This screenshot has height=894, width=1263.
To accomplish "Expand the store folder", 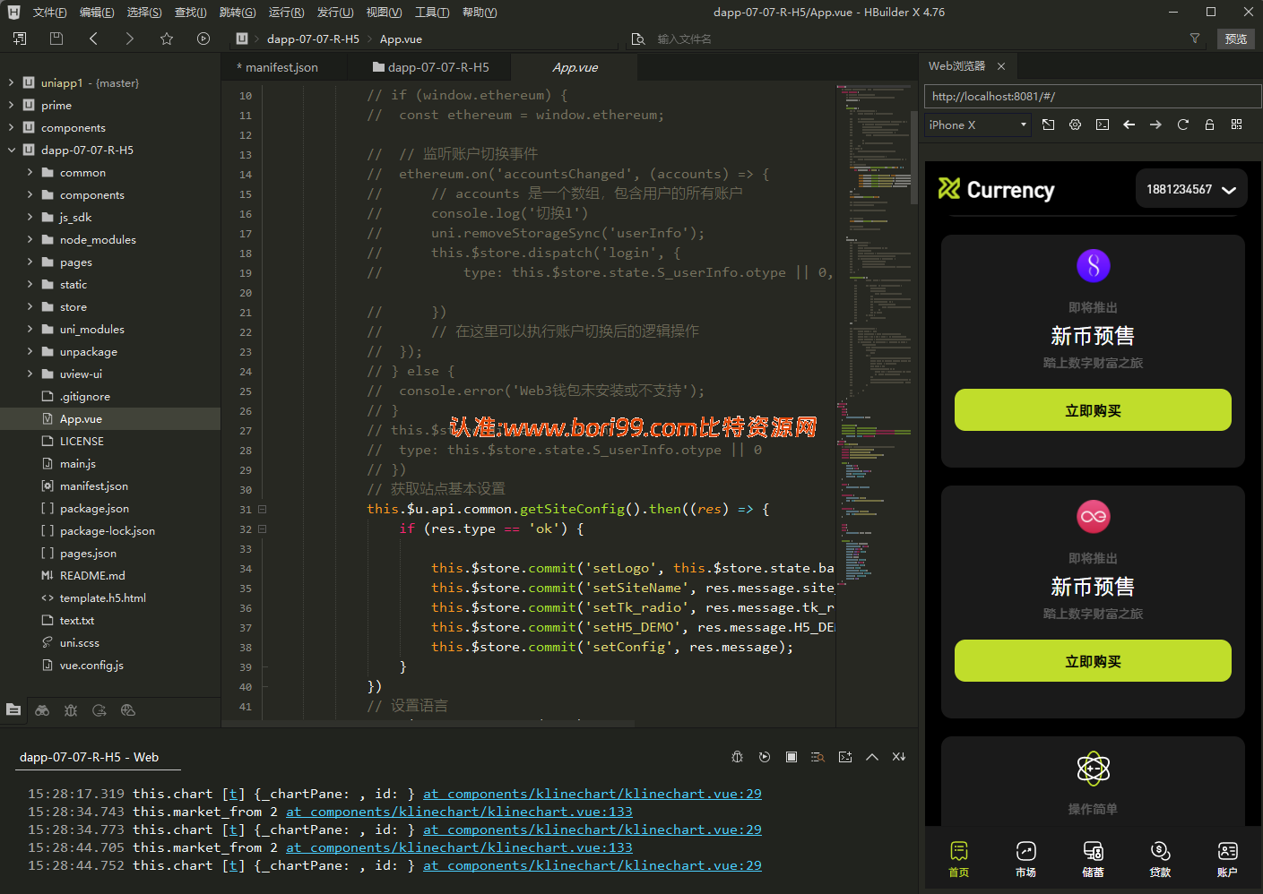I will point(30,306).
